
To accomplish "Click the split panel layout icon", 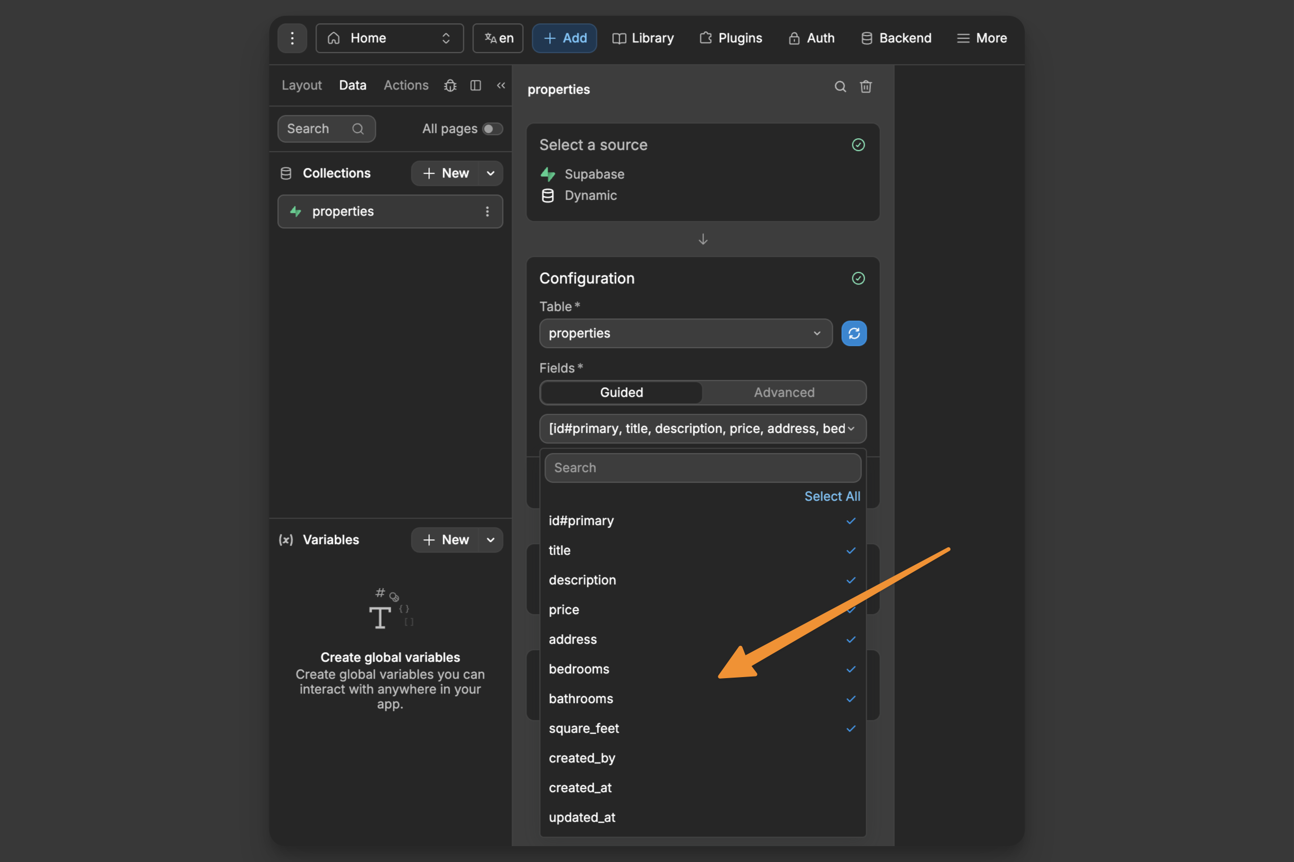I will tap(476, 85).
